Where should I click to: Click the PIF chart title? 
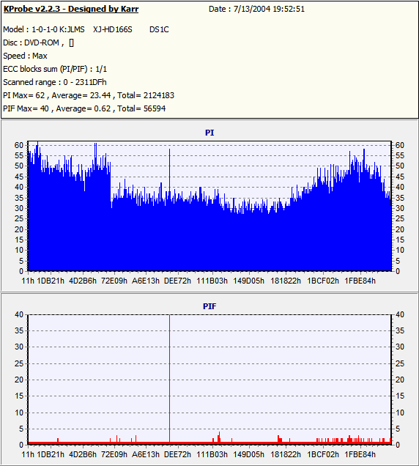coord(209,306)
